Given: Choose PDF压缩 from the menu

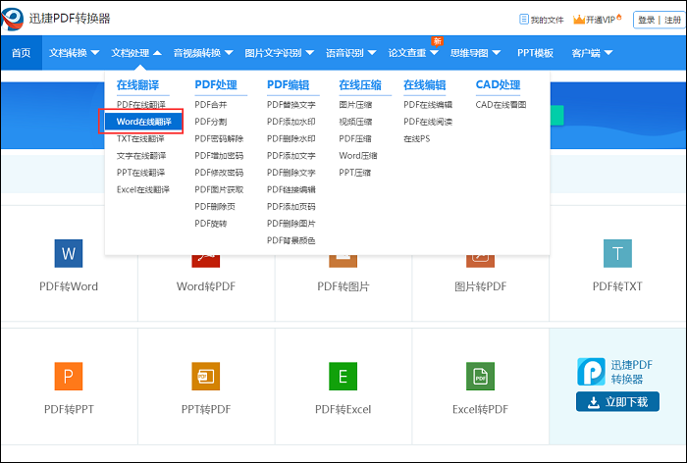Looking at the screenshot, I should point(355,138).
